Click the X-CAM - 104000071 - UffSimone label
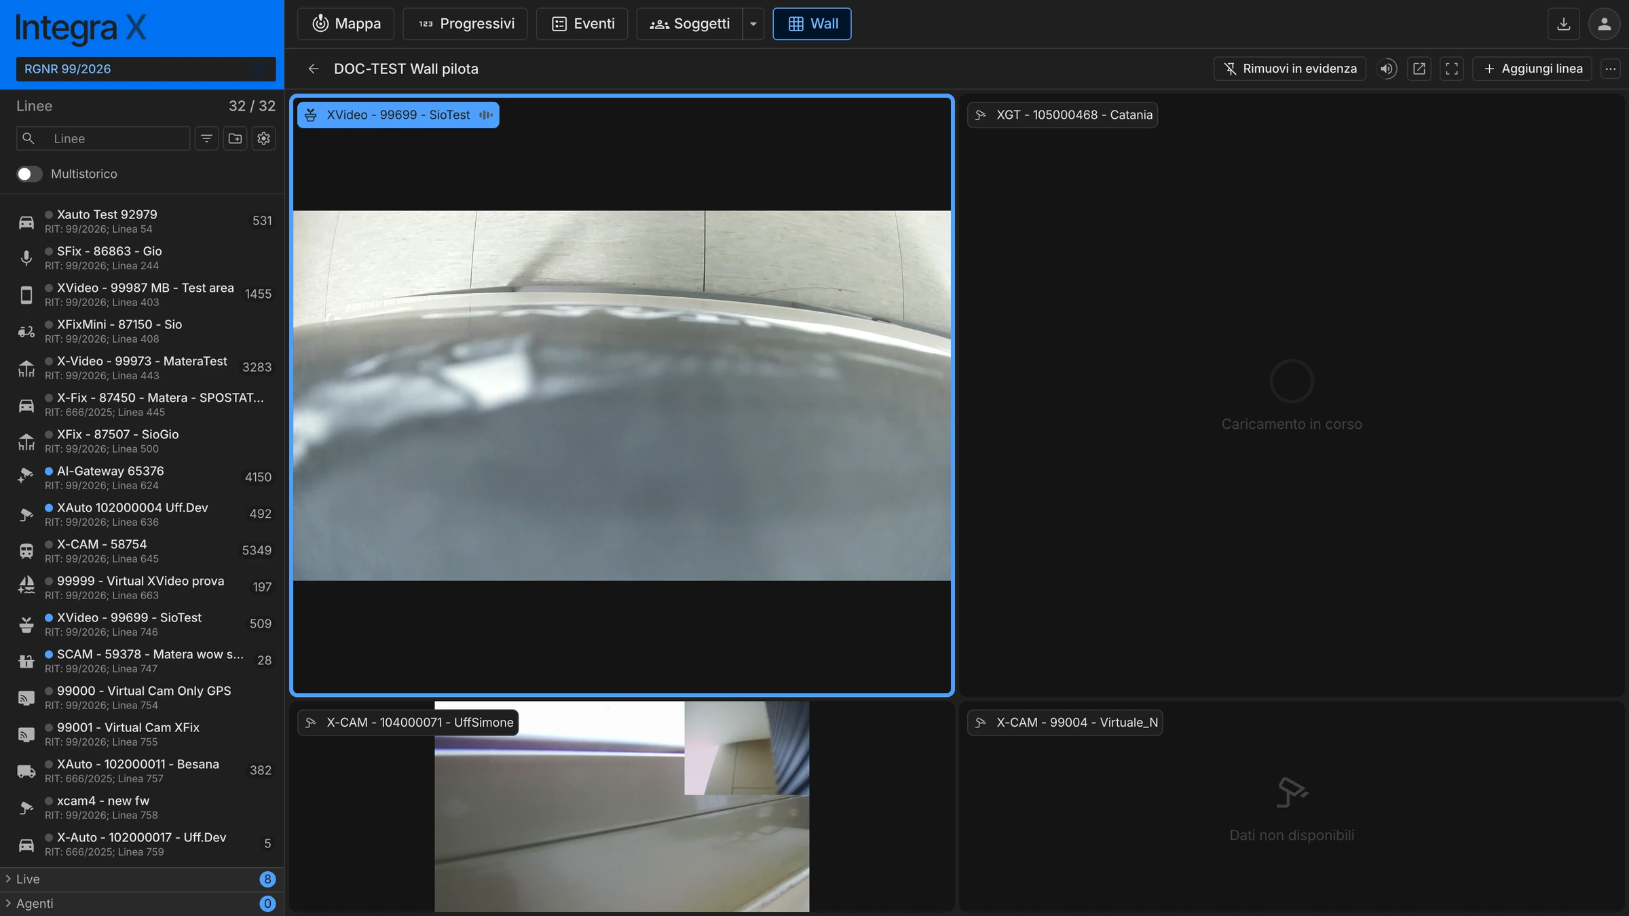 coord(408,722)
